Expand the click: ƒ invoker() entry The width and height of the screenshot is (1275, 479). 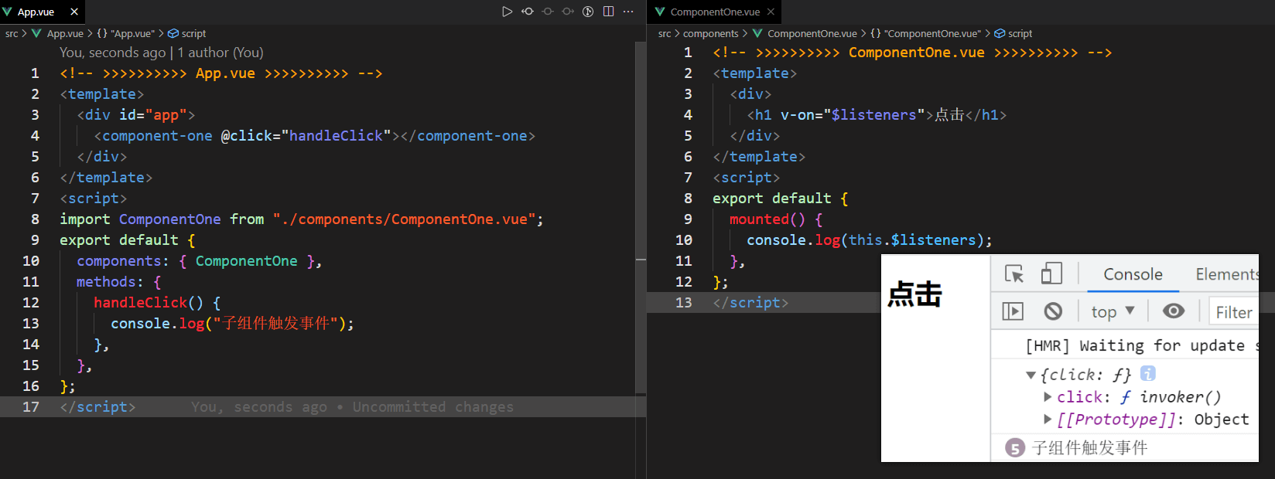(x=1048, y=397)
